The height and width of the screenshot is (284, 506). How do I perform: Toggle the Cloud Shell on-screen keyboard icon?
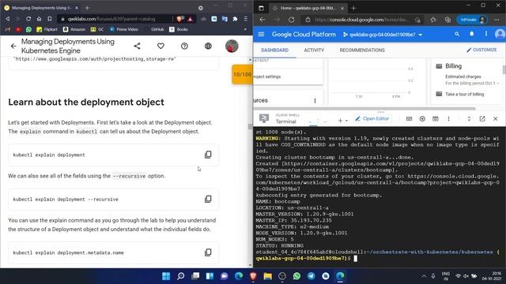click(x=409, y=119)
